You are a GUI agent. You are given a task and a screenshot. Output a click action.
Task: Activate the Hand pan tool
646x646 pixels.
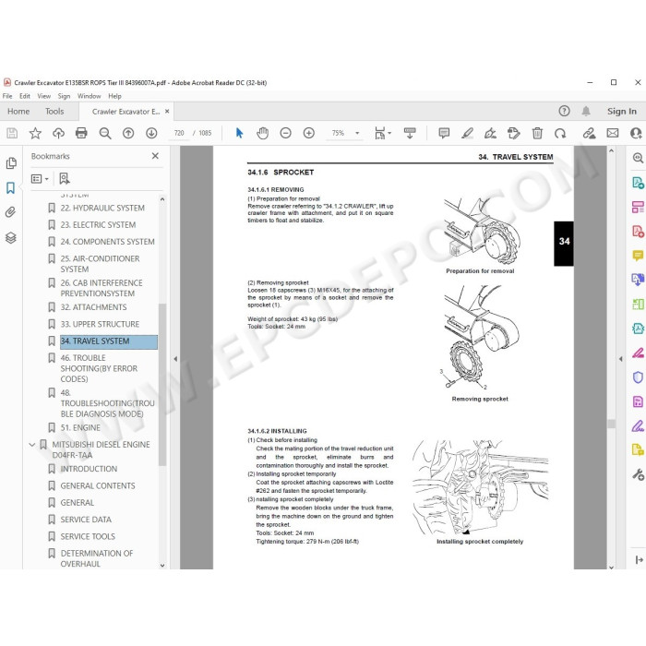click(x=262, y=133)
